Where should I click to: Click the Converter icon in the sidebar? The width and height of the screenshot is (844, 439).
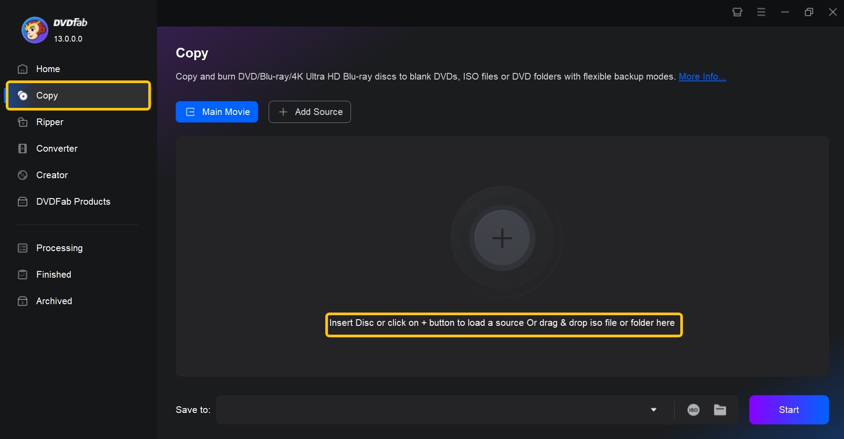point(23,149)
